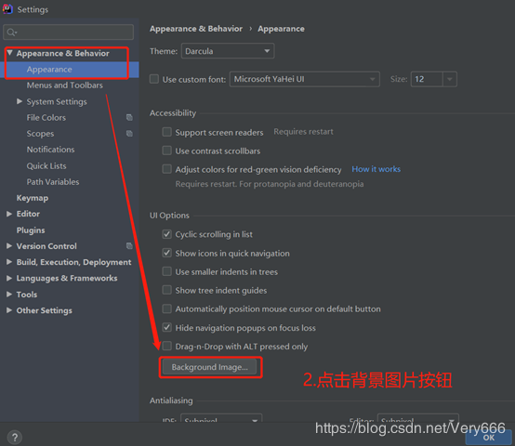Viewport: 515px width, 446px height.
Task: Open the How it works link
Action: (x=376, y=169)
